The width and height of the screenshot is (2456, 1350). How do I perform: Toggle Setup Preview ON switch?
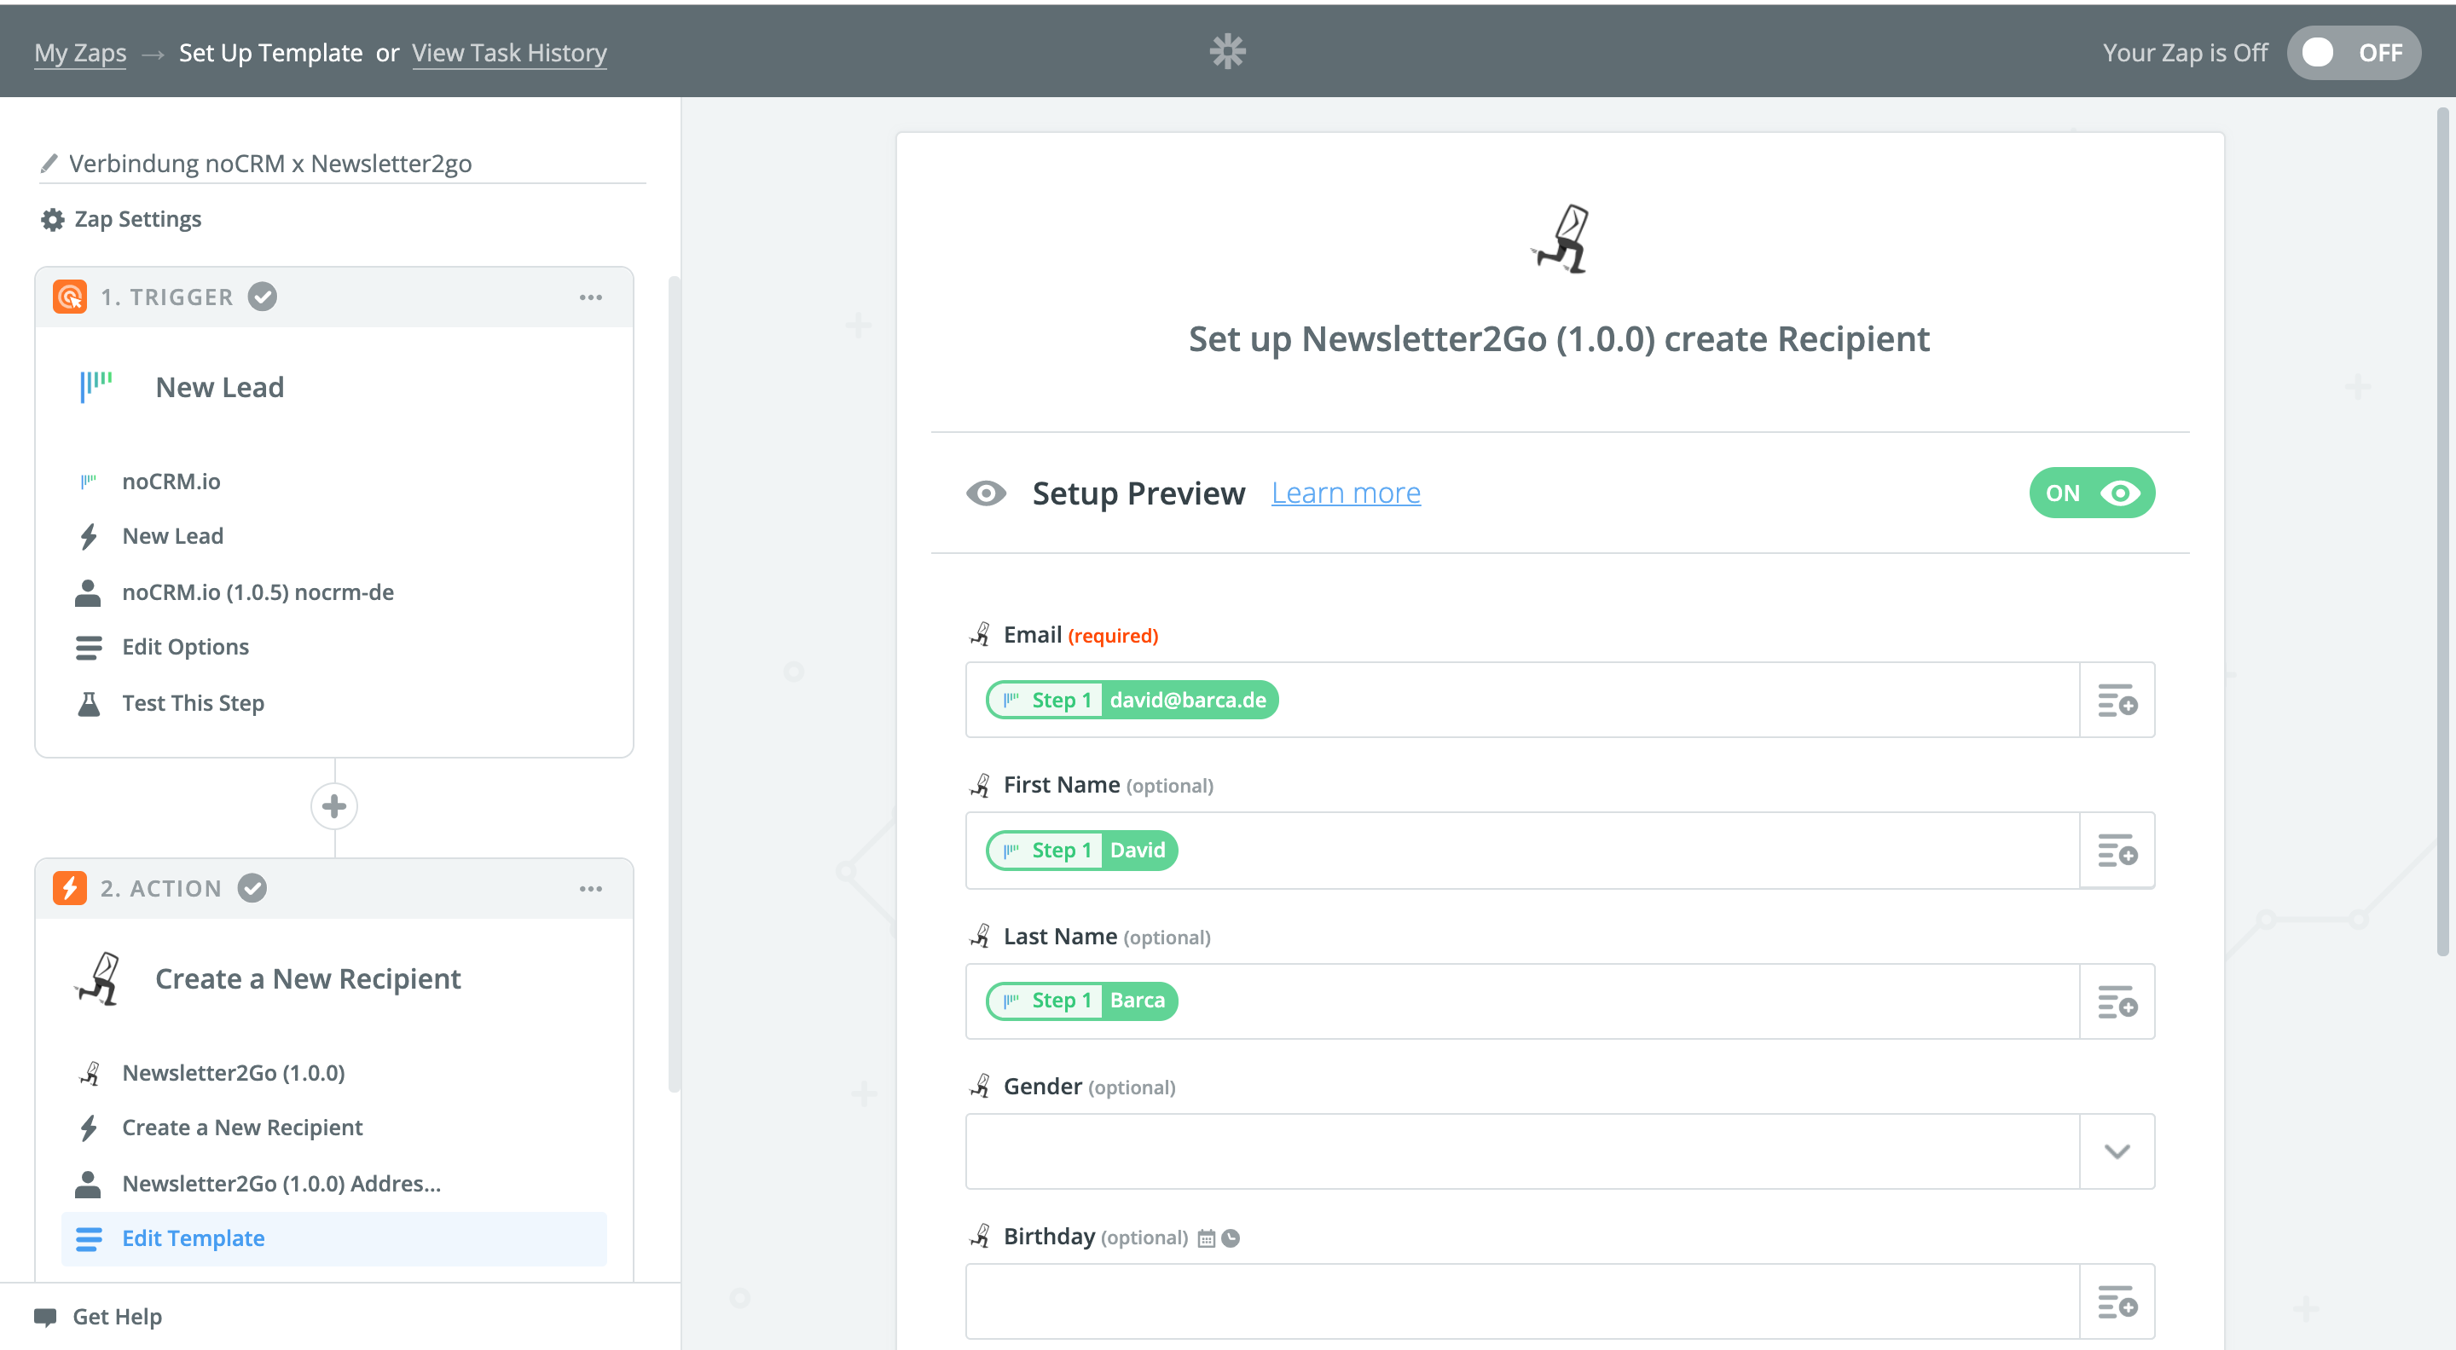pos(2091,493)
